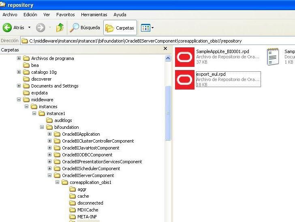Go back with the Atrás arrow
Viewport: 295px width, 222px height.
point(7,28)
